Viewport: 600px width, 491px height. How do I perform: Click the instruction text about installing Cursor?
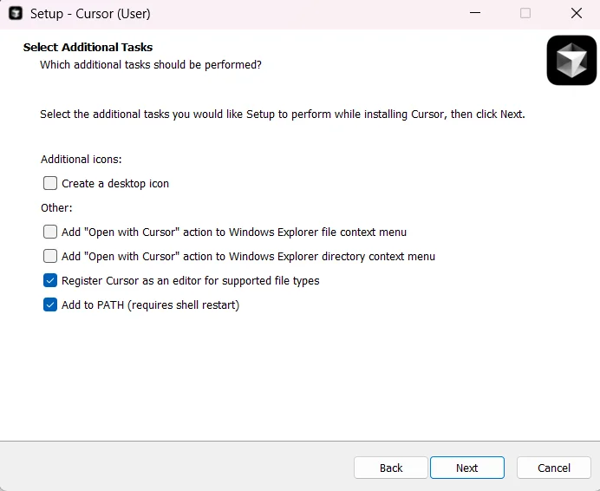(x=283, y=115)
